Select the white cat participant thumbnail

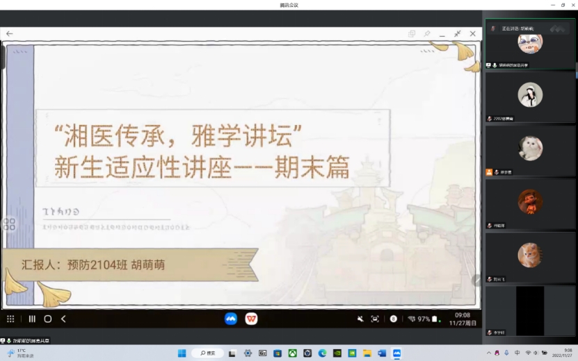[x=530, y=148]
